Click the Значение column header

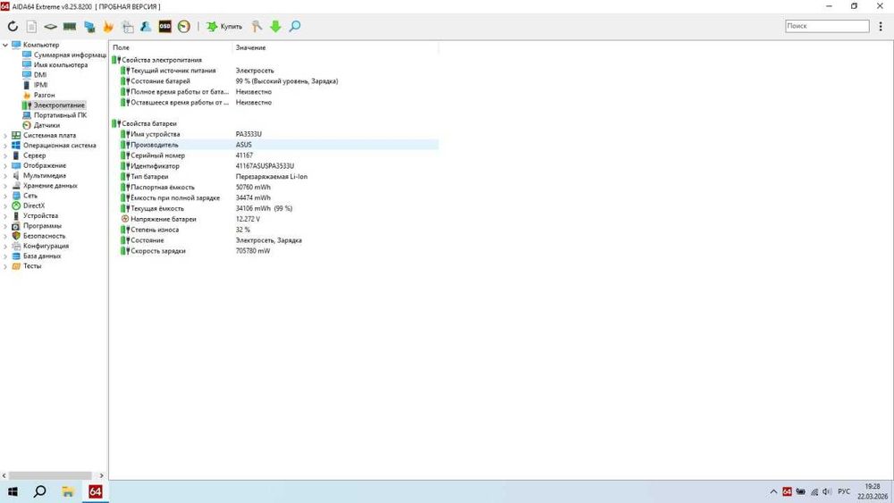point(335,48)
